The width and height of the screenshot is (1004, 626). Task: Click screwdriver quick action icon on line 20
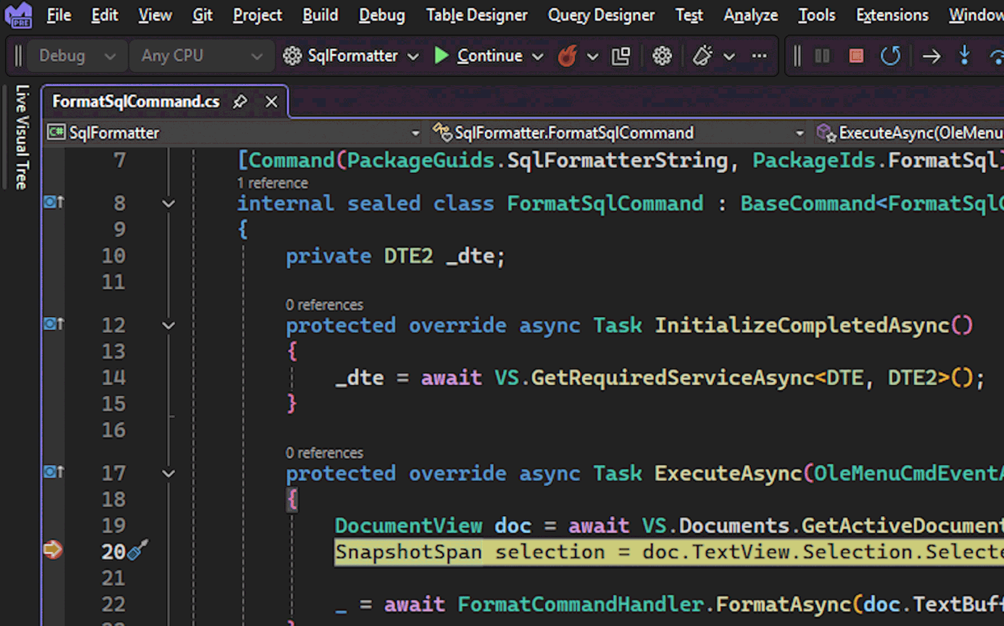(x=138, y=550)
